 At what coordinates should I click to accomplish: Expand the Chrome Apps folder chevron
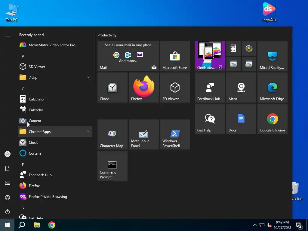(x=88, y=132)
